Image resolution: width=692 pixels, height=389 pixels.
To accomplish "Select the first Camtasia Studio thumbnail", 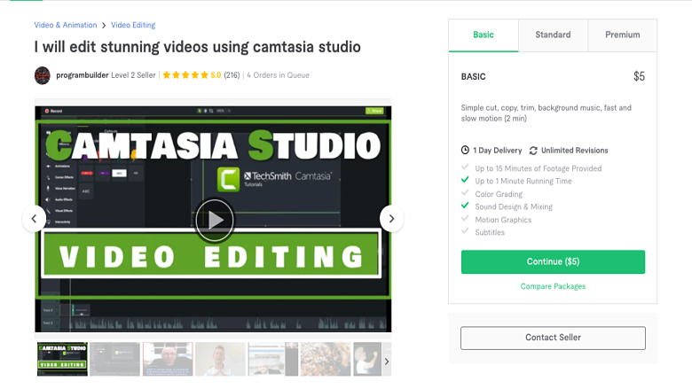I will (62, 359).
